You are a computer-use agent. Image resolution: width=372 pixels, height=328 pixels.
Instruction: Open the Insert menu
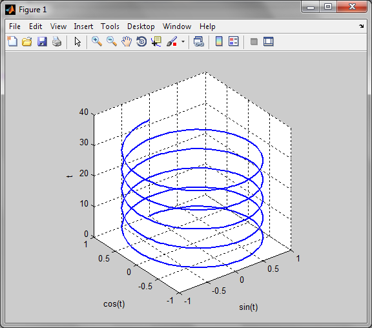[x=83, y=26]
